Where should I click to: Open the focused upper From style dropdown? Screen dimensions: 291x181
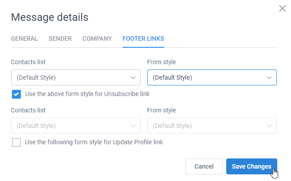pyautogui.click(x=212, y=77)
